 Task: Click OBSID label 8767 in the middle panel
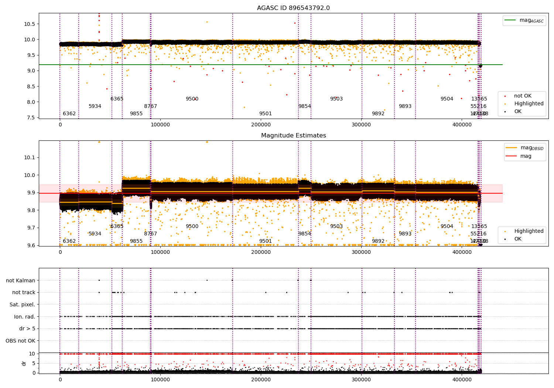tap(151, 234)
